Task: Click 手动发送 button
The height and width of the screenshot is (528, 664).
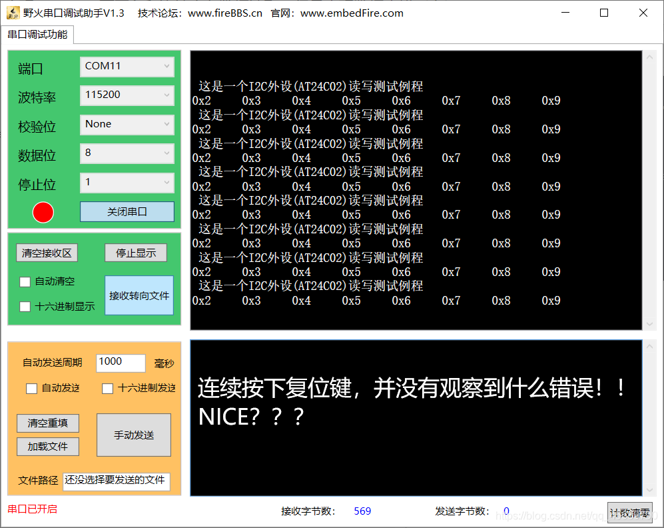Action: tap(134, 435)
